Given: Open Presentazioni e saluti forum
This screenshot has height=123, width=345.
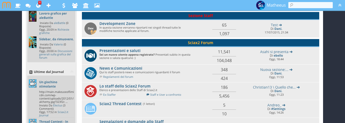Looking at the screenshot, I should tap(120, 51).
